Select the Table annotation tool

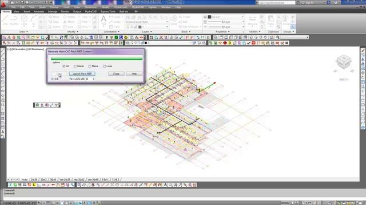(x=114, y=27)
